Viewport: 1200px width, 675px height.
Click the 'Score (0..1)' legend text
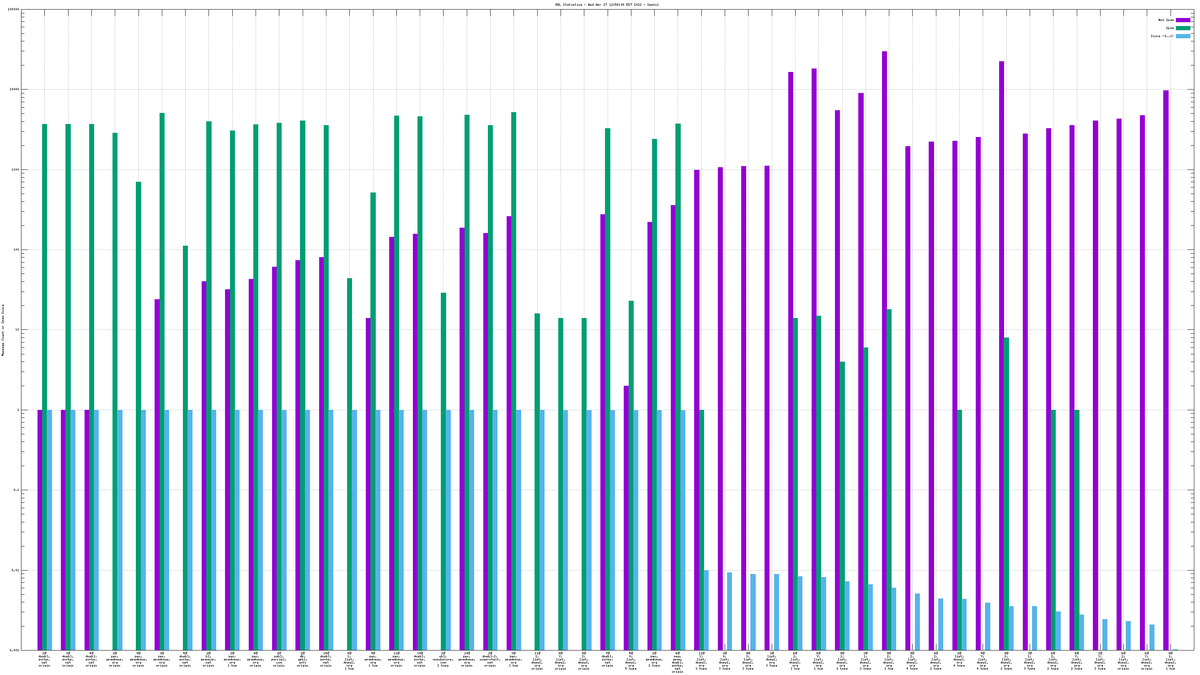coord(1162,36)
